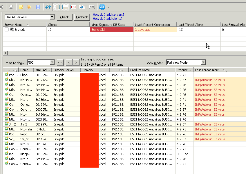The width and height of the screenshot is (246, 174).
Task: Click the blue chart cloud icon
Action: point(102,7)
